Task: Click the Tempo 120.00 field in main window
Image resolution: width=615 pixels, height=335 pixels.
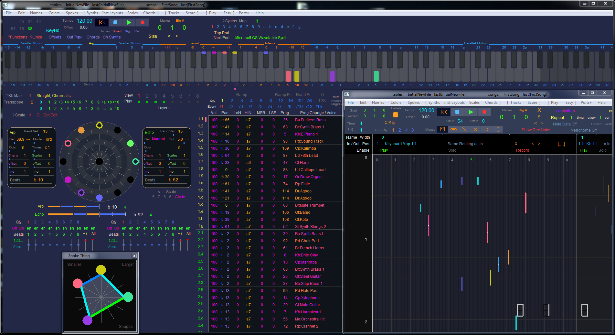Action: (x=84, y=21)
